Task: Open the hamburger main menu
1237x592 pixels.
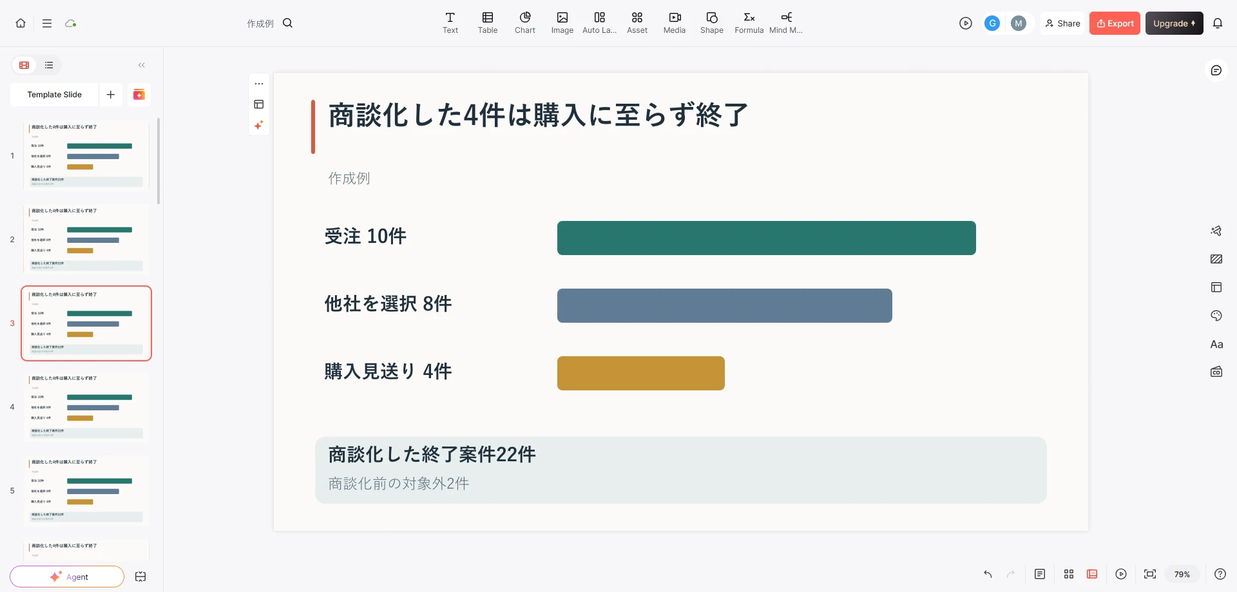Action: coord(47,23)
